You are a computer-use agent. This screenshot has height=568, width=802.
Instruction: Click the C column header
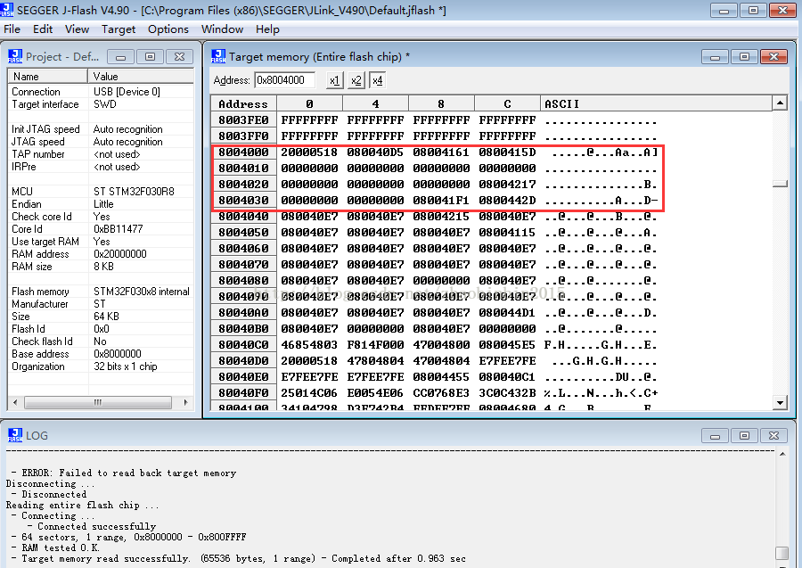click(x=507, y=103)
